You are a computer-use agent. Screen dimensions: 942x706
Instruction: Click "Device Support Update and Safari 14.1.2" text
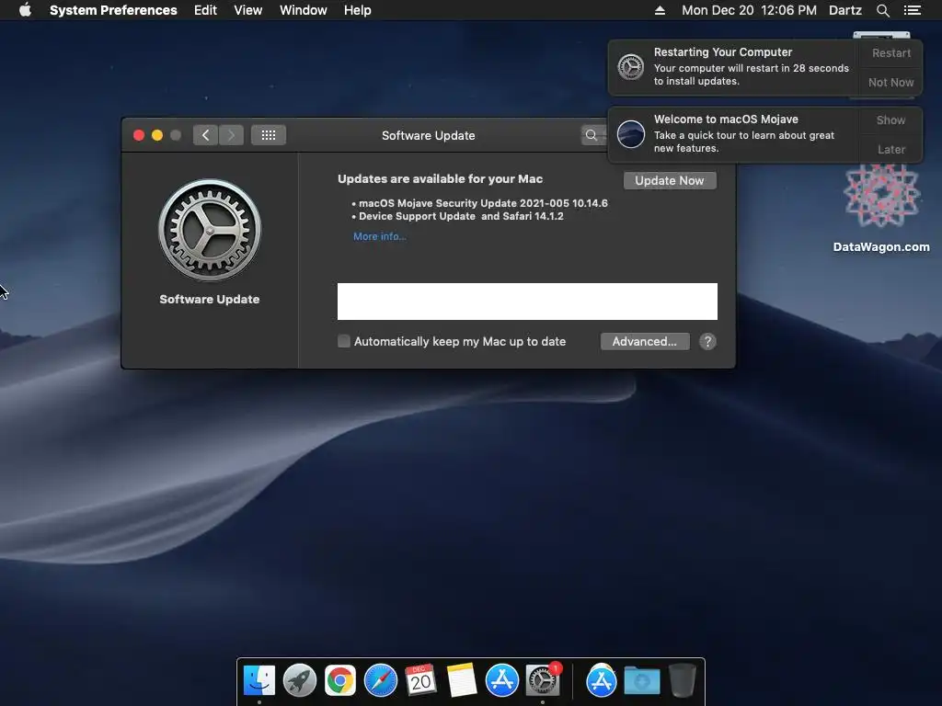tap(462, 216)
